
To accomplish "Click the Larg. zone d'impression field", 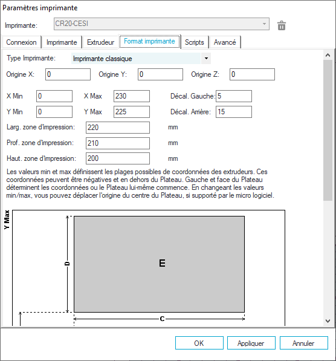I will pos(118,128).
